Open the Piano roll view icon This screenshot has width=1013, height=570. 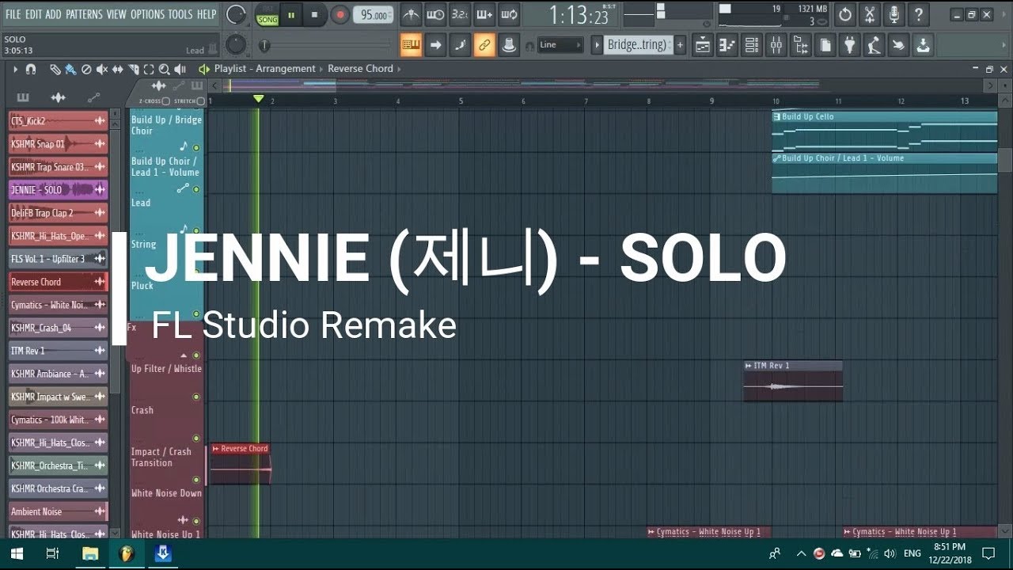727,45
